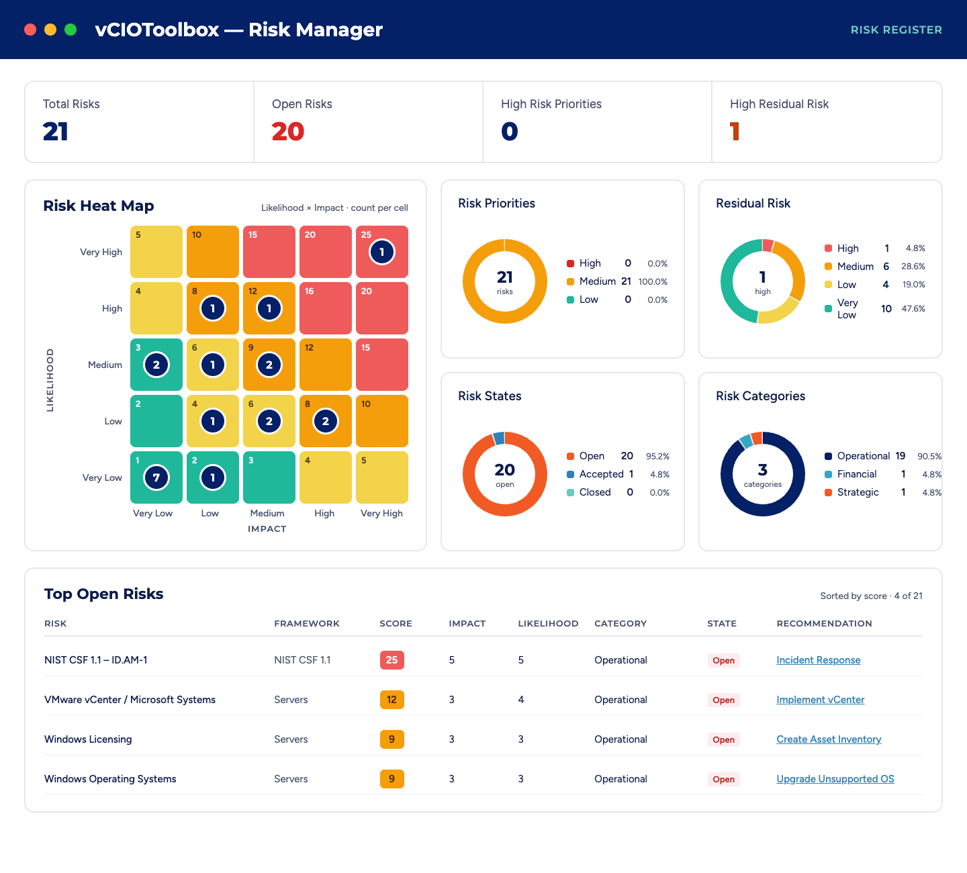Click the Residual Risk donut chart center
Viewport: 967px width, 873px height.
tap(763, 281)
